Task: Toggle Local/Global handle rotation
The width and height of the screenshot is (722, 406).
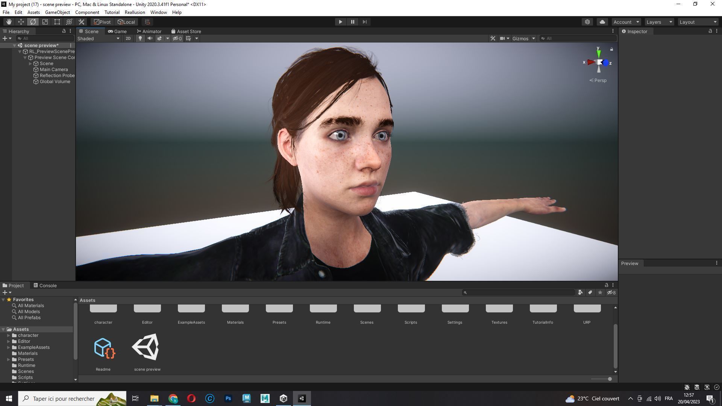Action: pos(126,22)
